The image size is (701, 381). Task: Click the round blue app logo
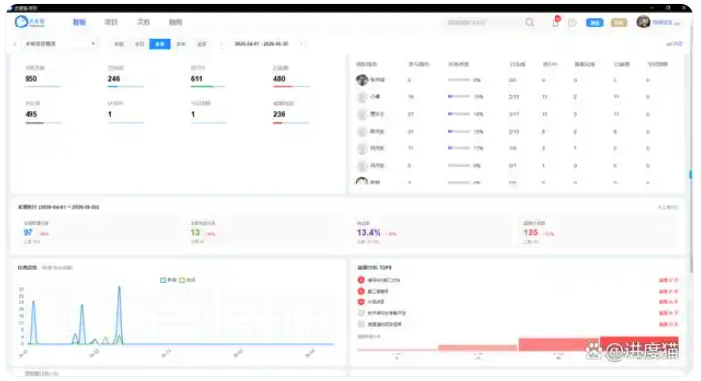click(x=21, y=22)
